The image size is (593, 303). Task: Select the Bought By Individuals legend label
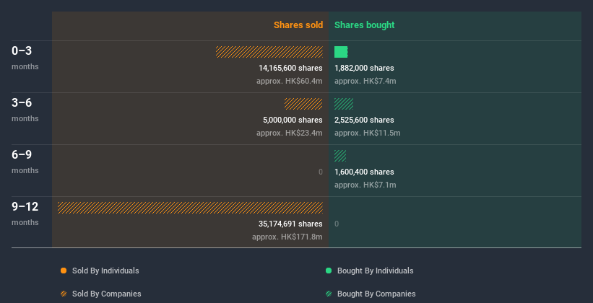click(375, 271)
